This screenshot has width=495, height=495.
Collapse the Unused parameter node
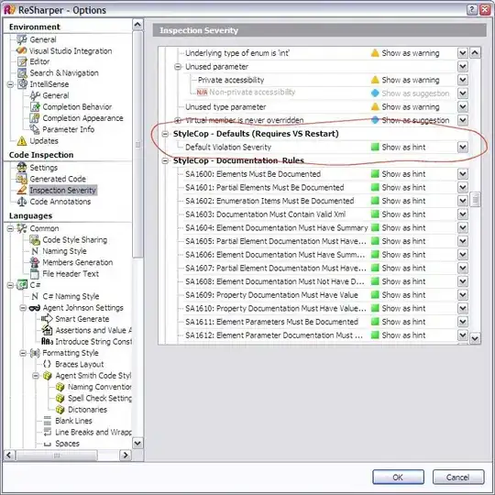[x=178, y=67]
